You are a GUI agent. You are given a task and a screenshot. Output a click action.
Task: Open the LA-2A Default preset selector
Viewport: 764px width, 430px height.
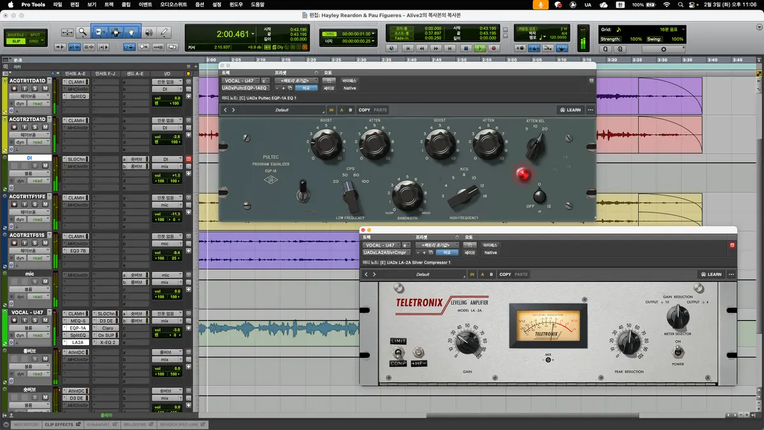pos(422,275)
